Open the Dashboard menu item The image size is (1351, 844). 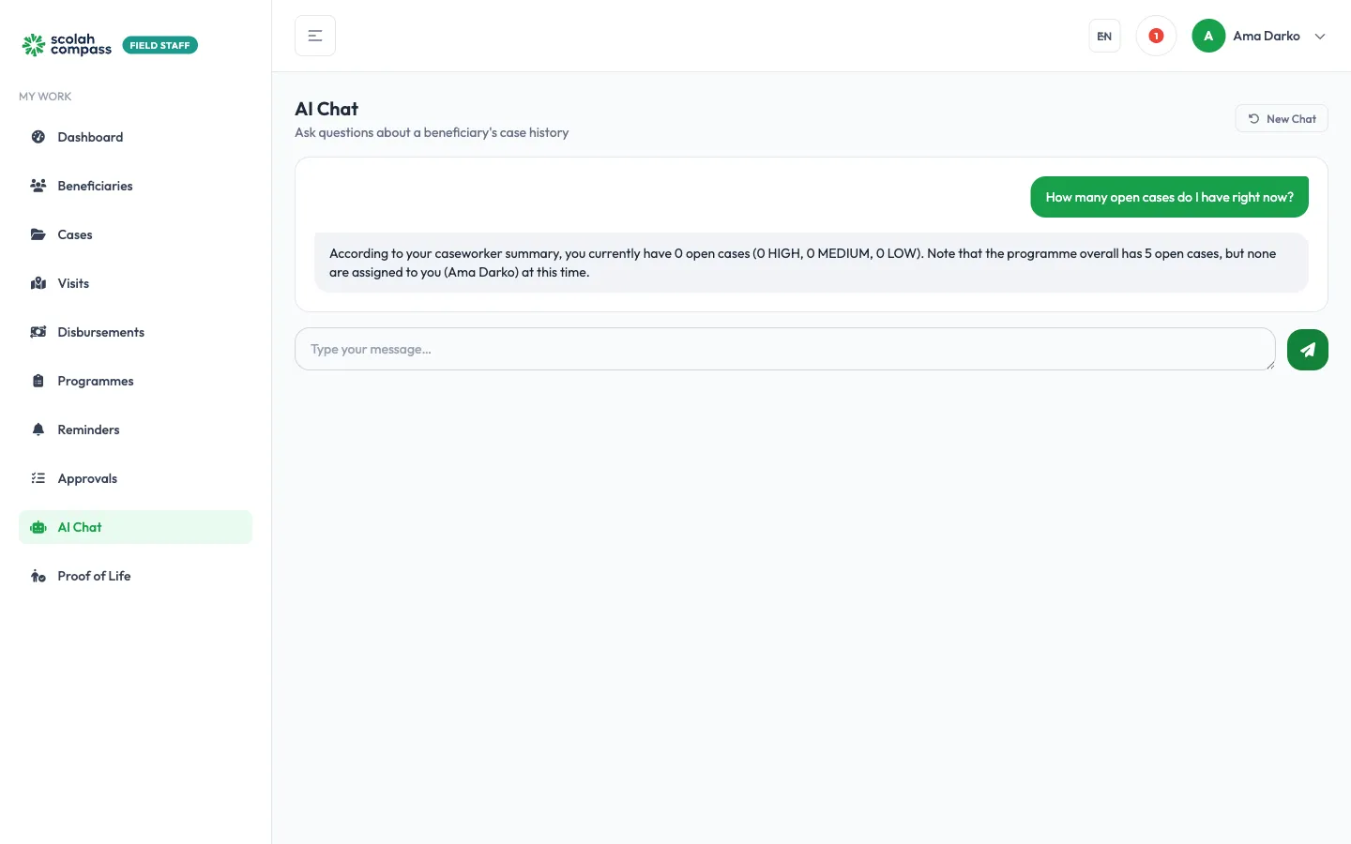coord(135,137)
